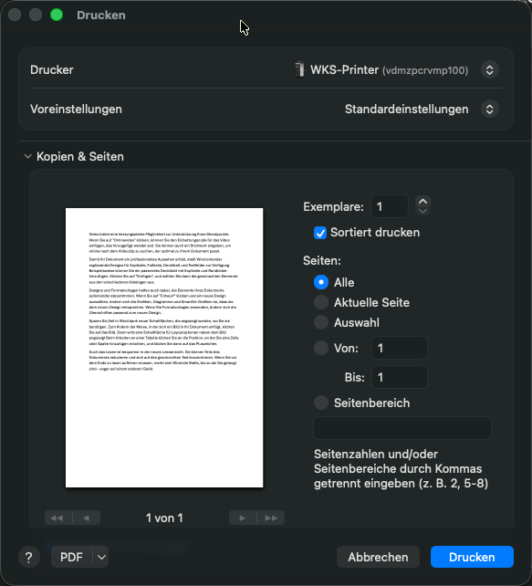Jump to last preview page
Screen dimensions: 532x586
271,518
